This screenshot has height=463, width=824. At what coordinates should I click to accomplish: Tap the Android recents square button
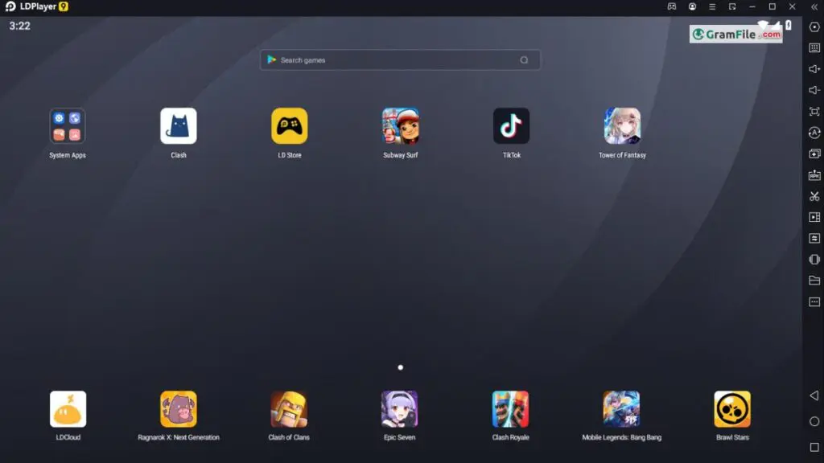[814, 447]
